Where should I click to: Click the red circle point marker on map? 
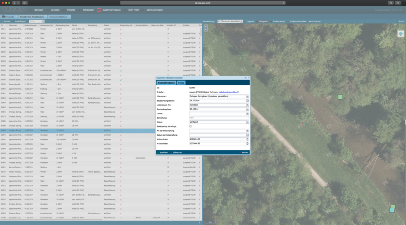[x=304, y=124]
